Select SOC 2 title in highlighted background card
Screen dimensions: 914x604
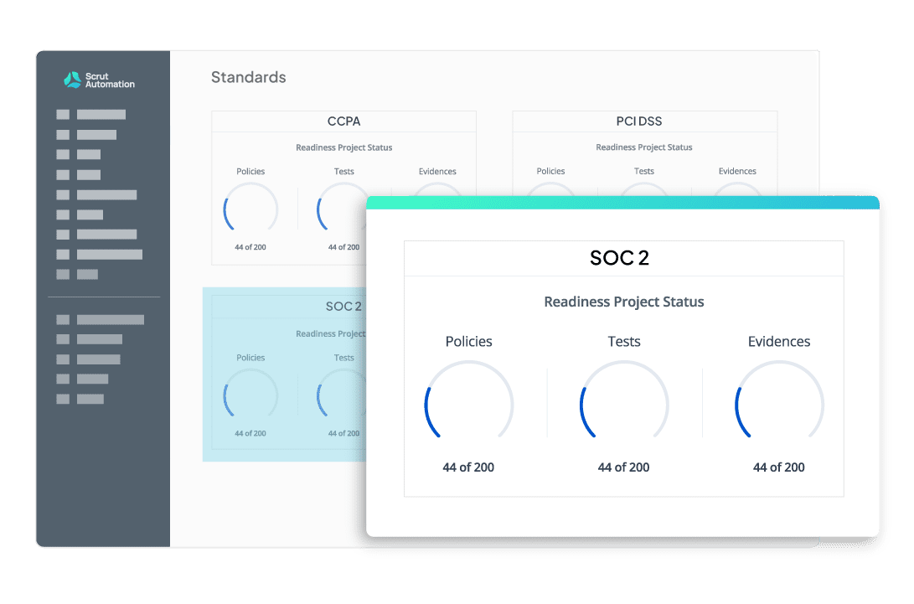[343, 307]
